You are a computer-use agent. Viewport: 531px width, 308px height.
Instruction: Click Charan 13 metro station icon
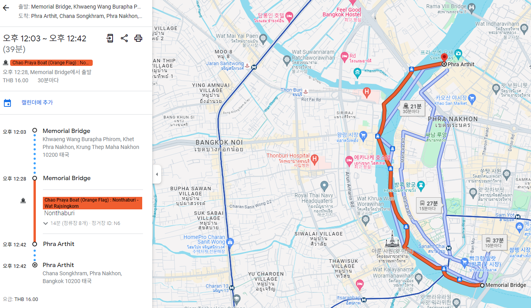[x=232, y=288]
